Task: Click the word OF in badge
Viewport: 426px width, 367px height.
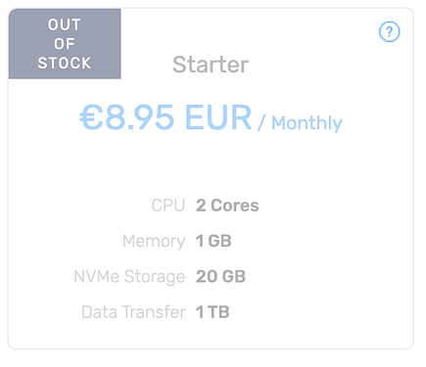Action: point(65,44)
